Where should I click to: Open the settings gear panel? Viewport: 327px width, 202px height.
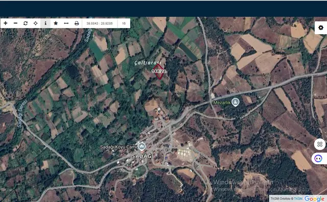pos(321,28)
